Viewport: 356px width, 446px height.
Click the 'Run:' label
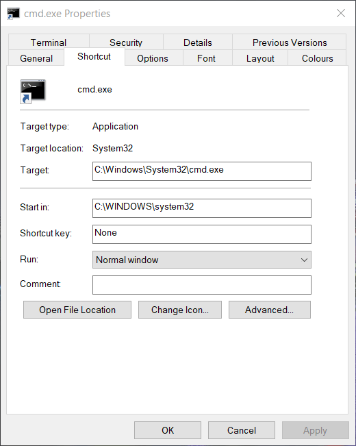(x=29, y=259)
